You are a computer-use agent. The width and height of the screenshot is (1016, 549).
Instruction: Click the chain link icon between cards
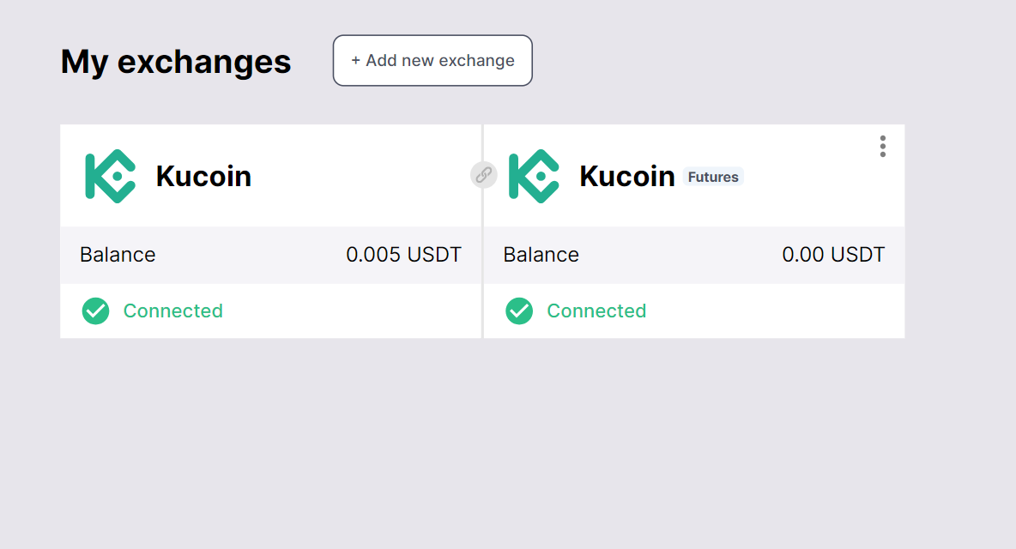pyautogui.click(x=484, y=175)
